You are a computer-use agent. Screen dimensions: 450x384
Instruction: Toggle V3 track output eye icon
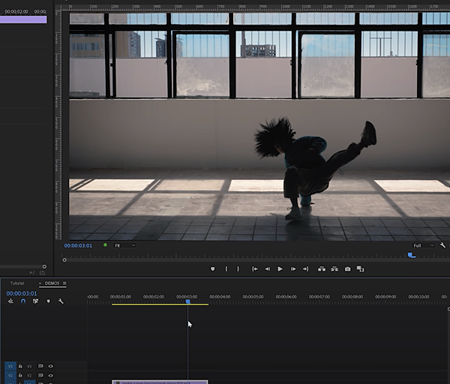point(50,366)
